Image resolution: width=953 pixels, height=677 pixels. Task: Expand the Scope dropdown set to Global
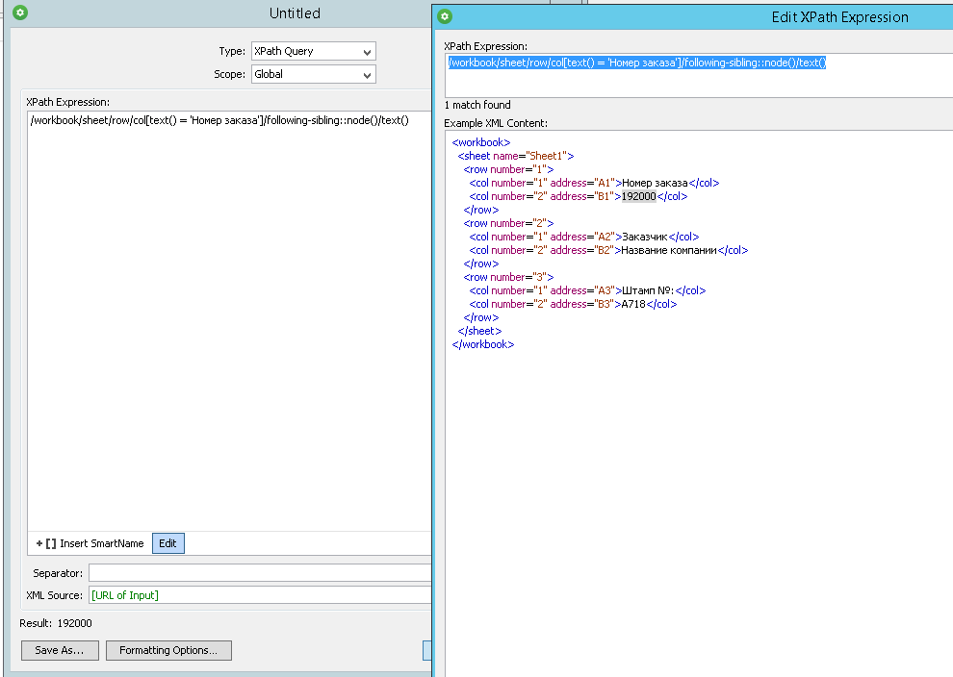pos(313,74)
